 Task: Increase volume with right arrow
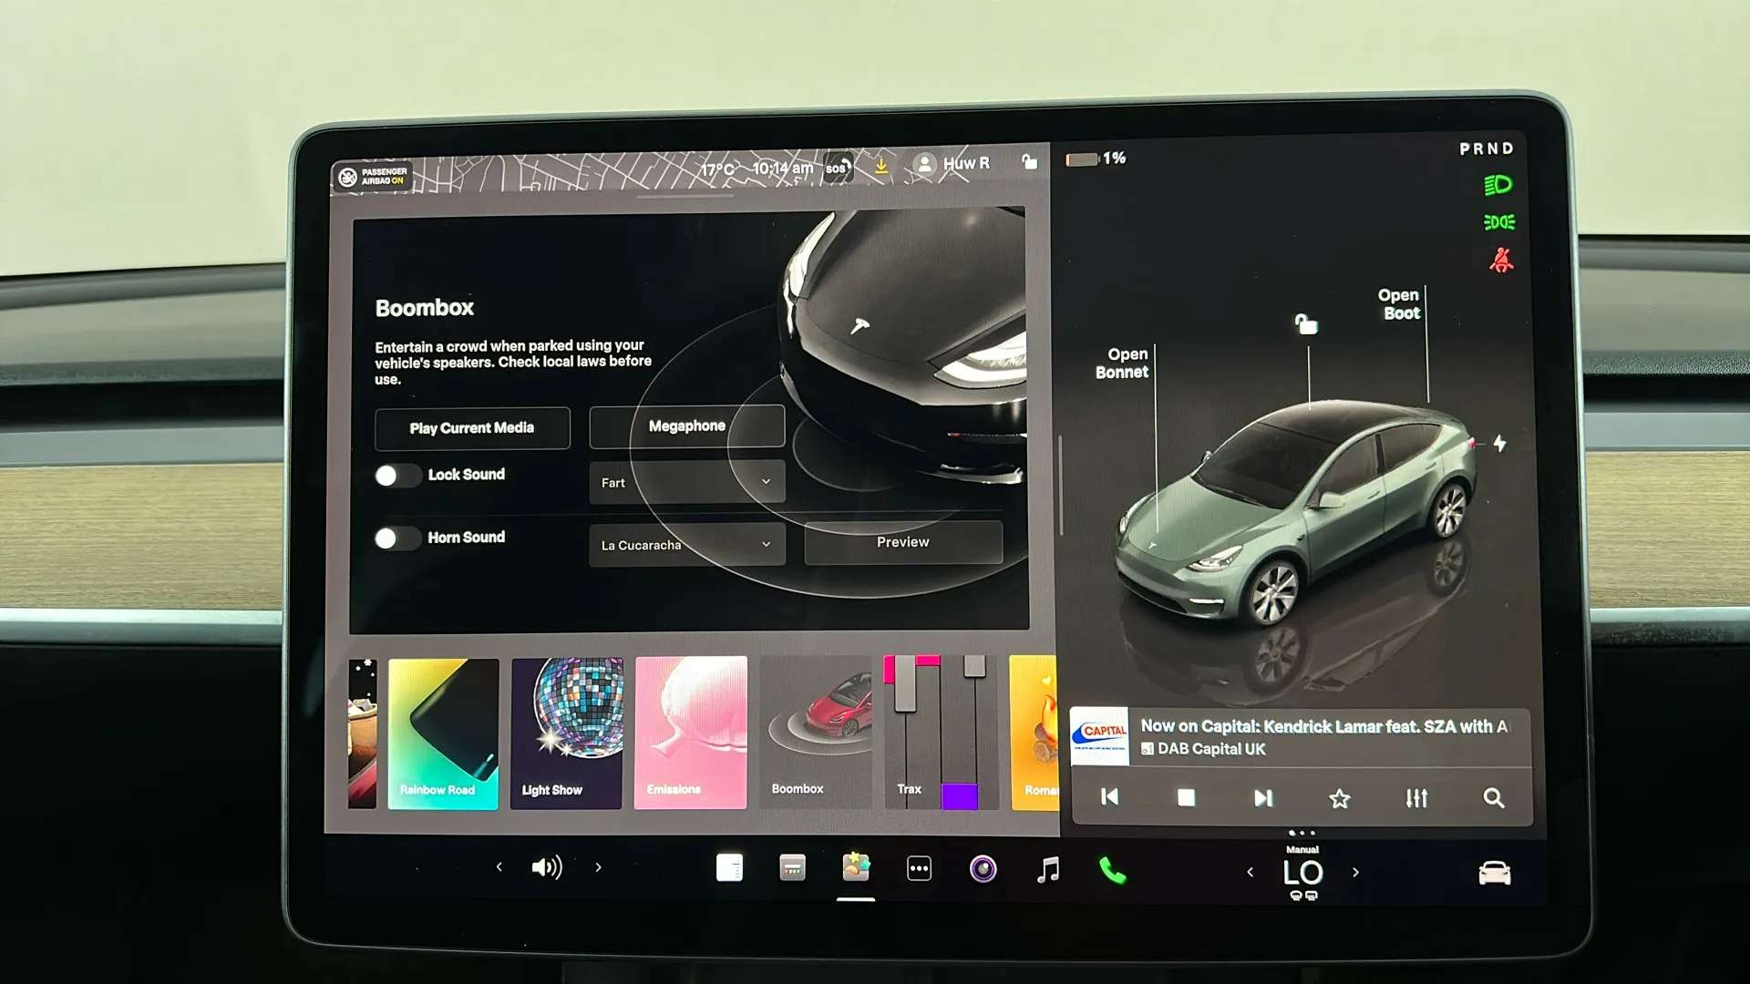[x=598, y=867]
